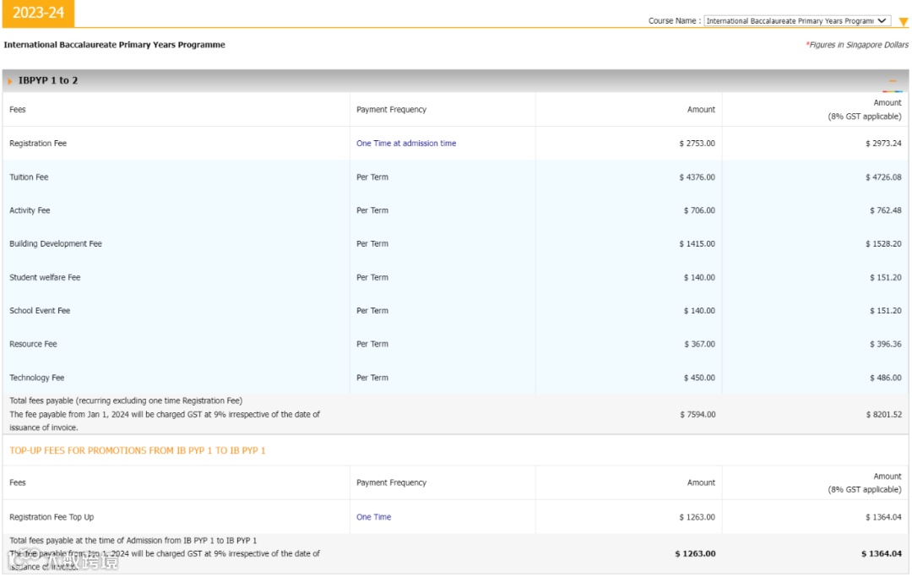Click 'Total fees payable (recurring excluding one time...' text
912x577 pixels.
pyautogui.click(x=126, y=400)
